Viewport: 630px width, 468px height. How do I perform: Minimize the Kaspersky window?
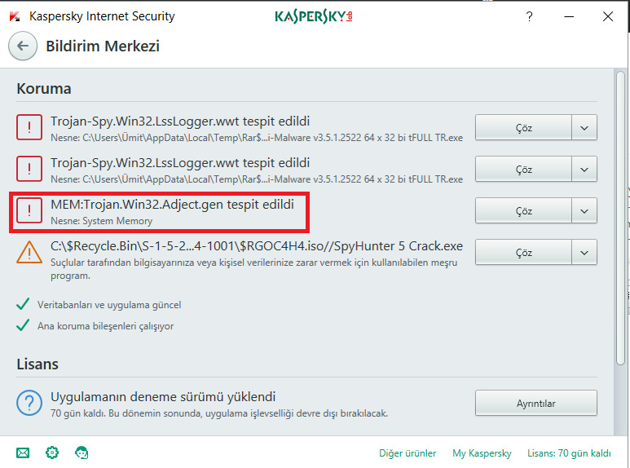click(569, 16)
